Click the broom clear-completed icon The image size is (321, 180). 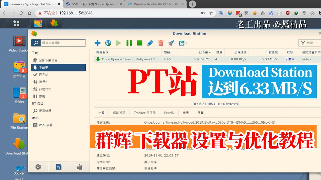point(171,43)
